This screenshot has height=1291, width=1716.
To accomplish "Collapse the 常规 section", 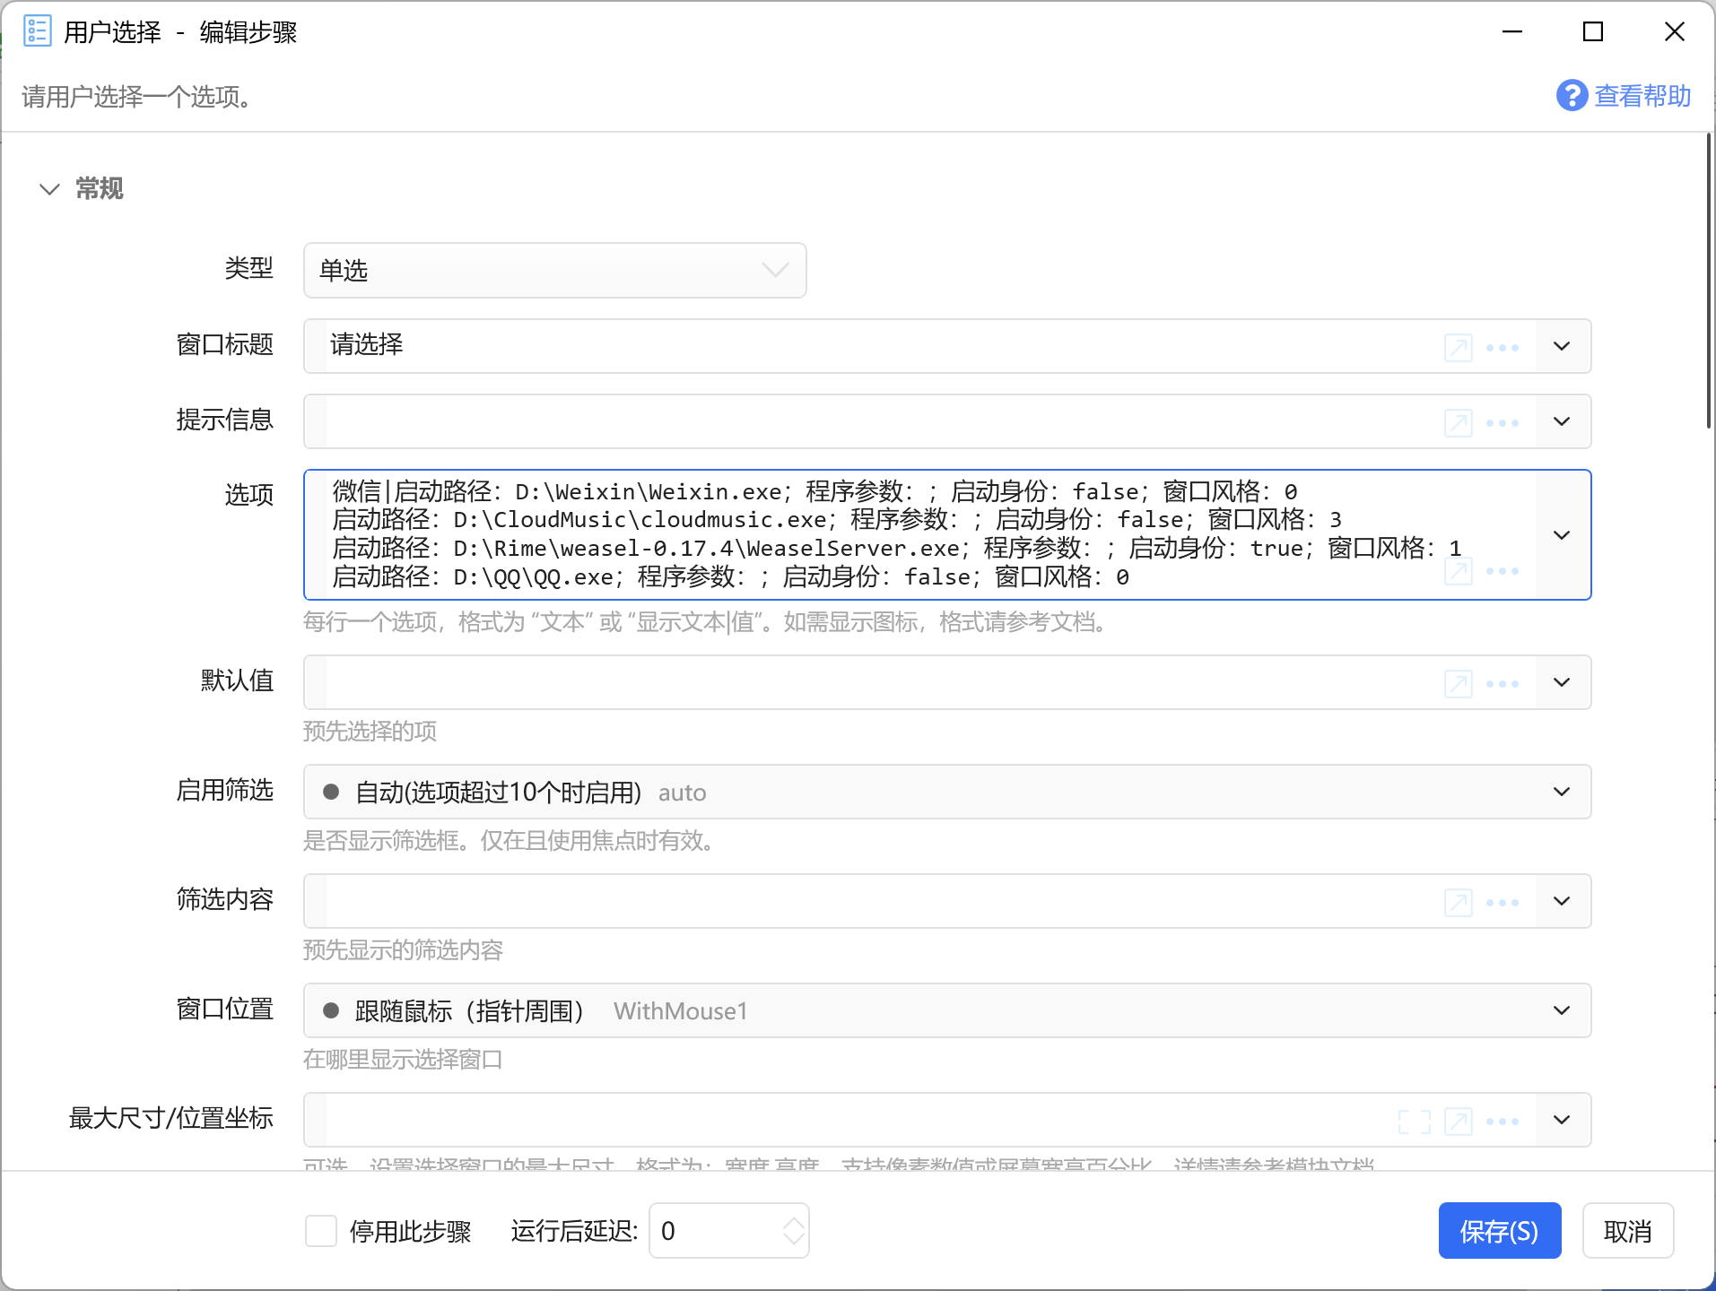I will tap(49, 189).
